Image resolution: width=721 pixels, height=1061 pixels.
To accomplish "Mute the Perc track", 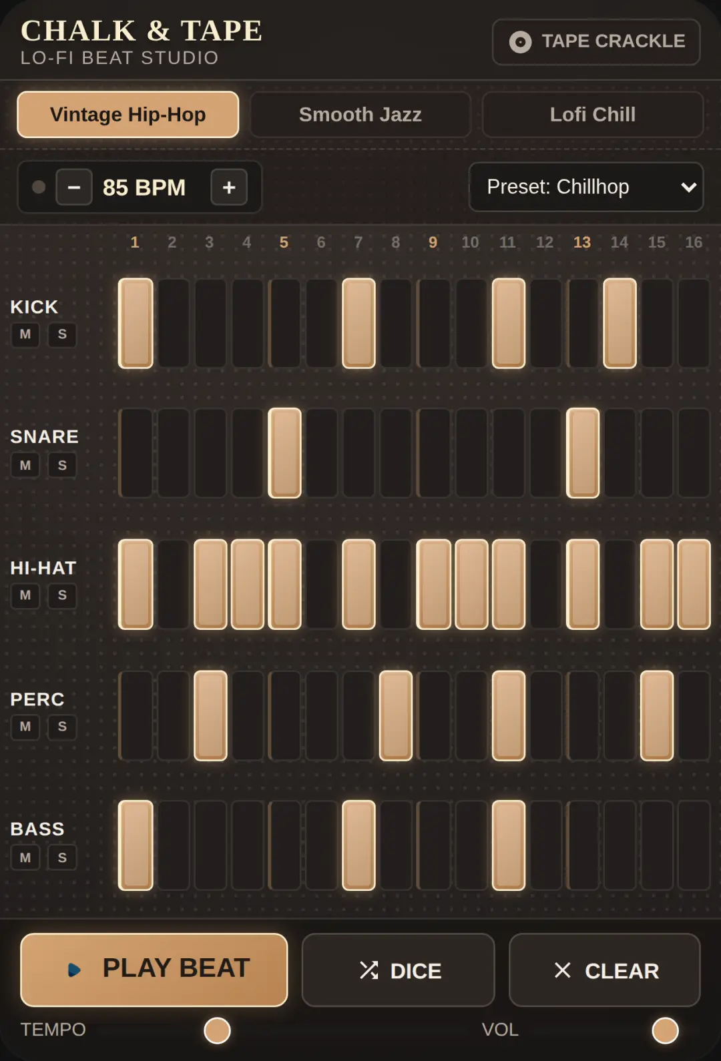I will coord(25,727).
